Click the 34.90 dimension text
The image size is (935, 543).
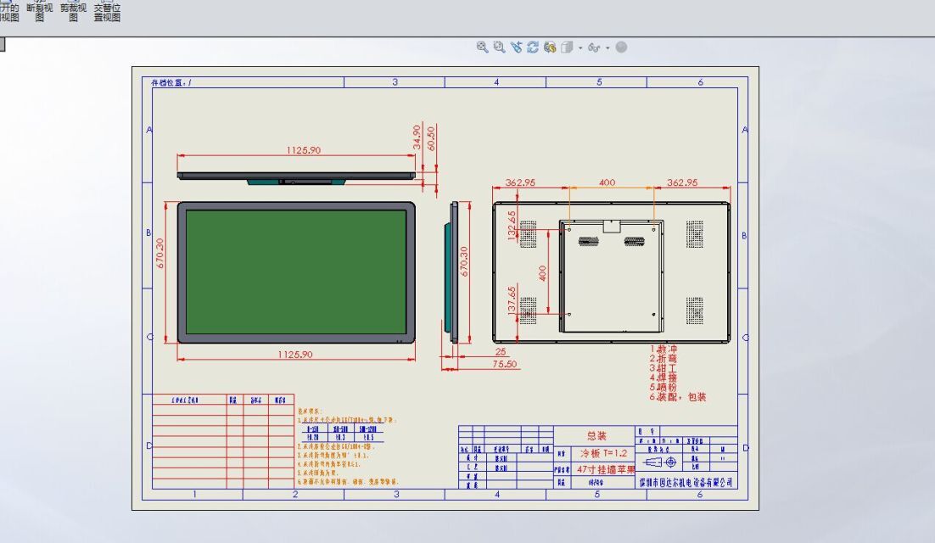pyautogui.click(x=417, y=137)
